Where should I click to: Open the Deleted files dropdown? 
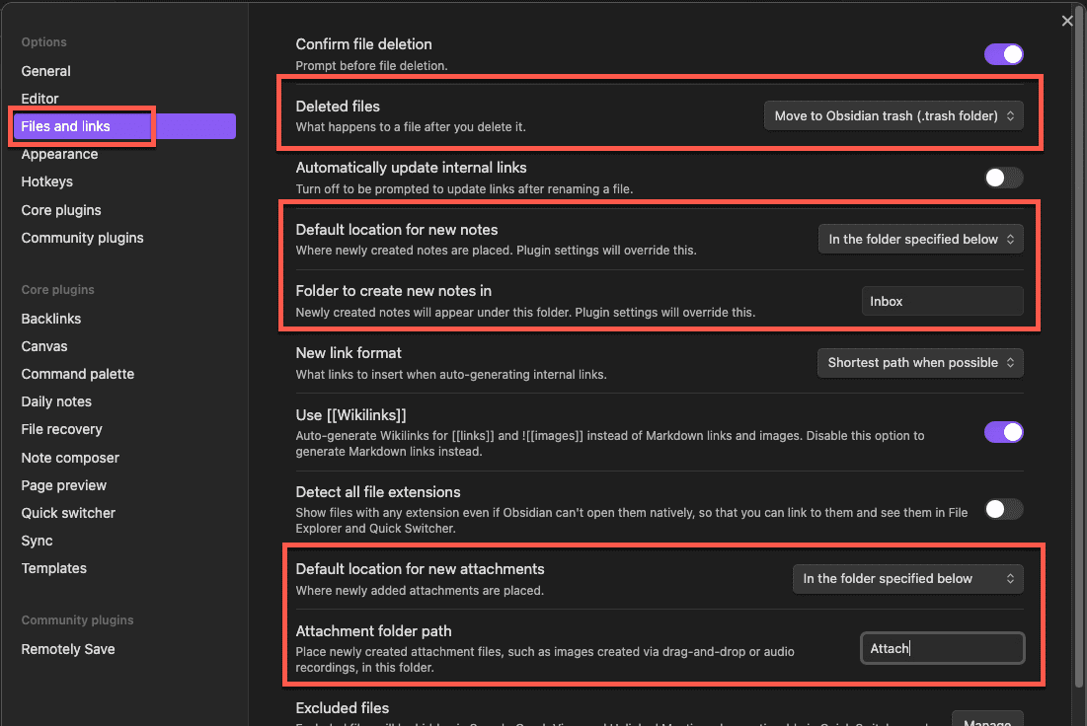(893, 115)
